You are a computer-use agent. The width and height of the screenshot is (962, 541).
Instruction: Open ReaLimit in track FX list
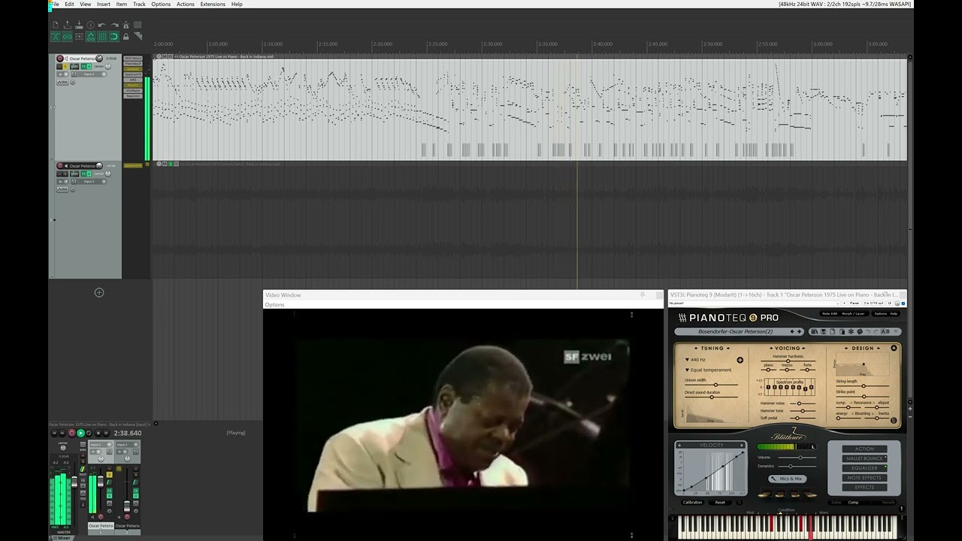click(133, 96)
